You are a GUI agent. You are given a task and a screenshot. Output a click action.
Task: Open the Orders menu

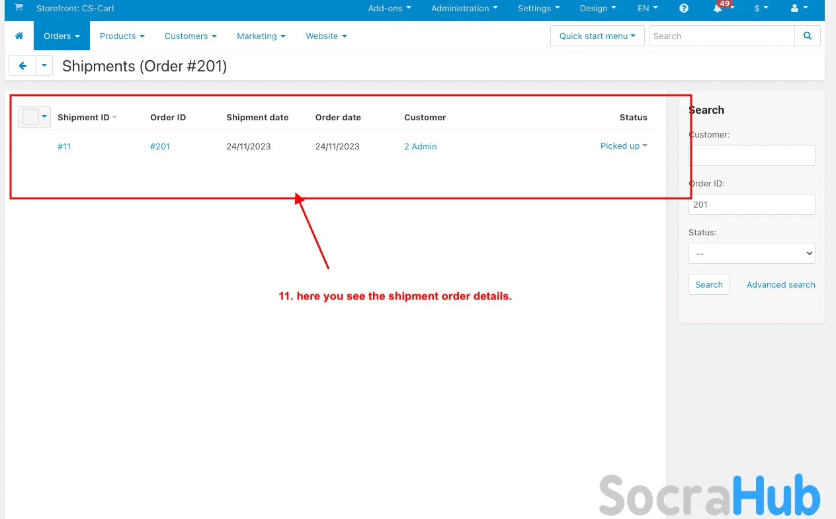pyautogui.click(x=62, y=36)
